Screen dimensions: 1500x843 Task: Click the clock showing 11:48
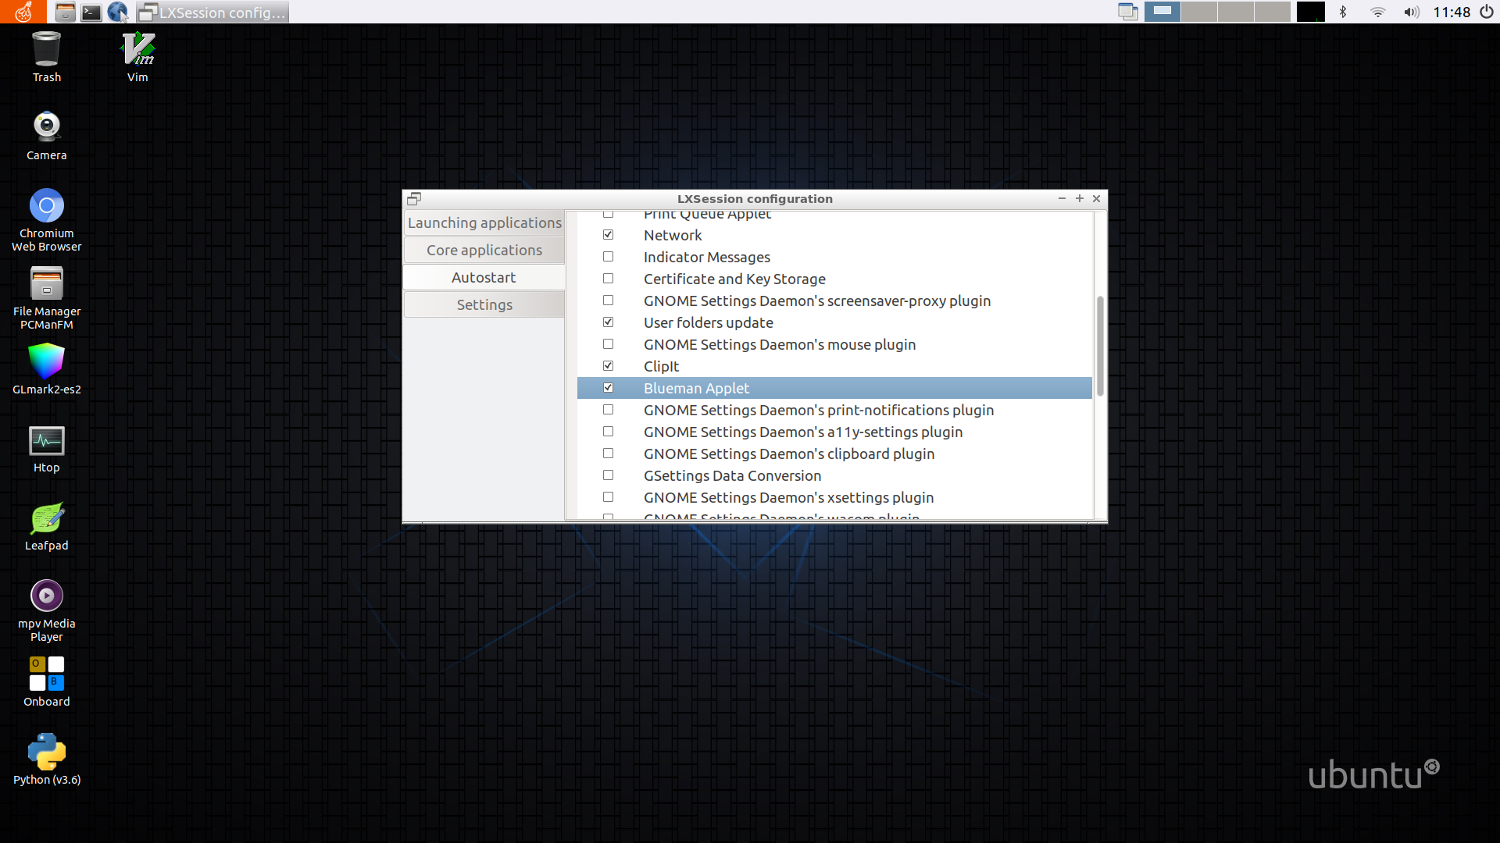tap(1452, 12)
